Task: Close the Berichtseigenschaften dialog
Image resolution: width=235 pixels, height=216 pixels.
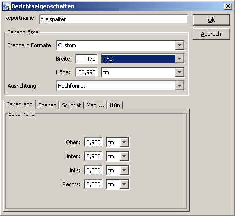Action: [x=228, y=6]
